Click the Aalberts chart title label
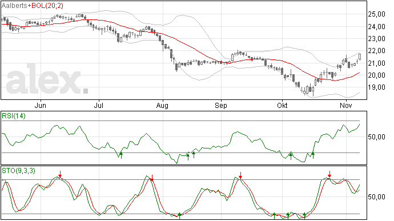Viewport: 394px width, 221px height. pos(14,6)
